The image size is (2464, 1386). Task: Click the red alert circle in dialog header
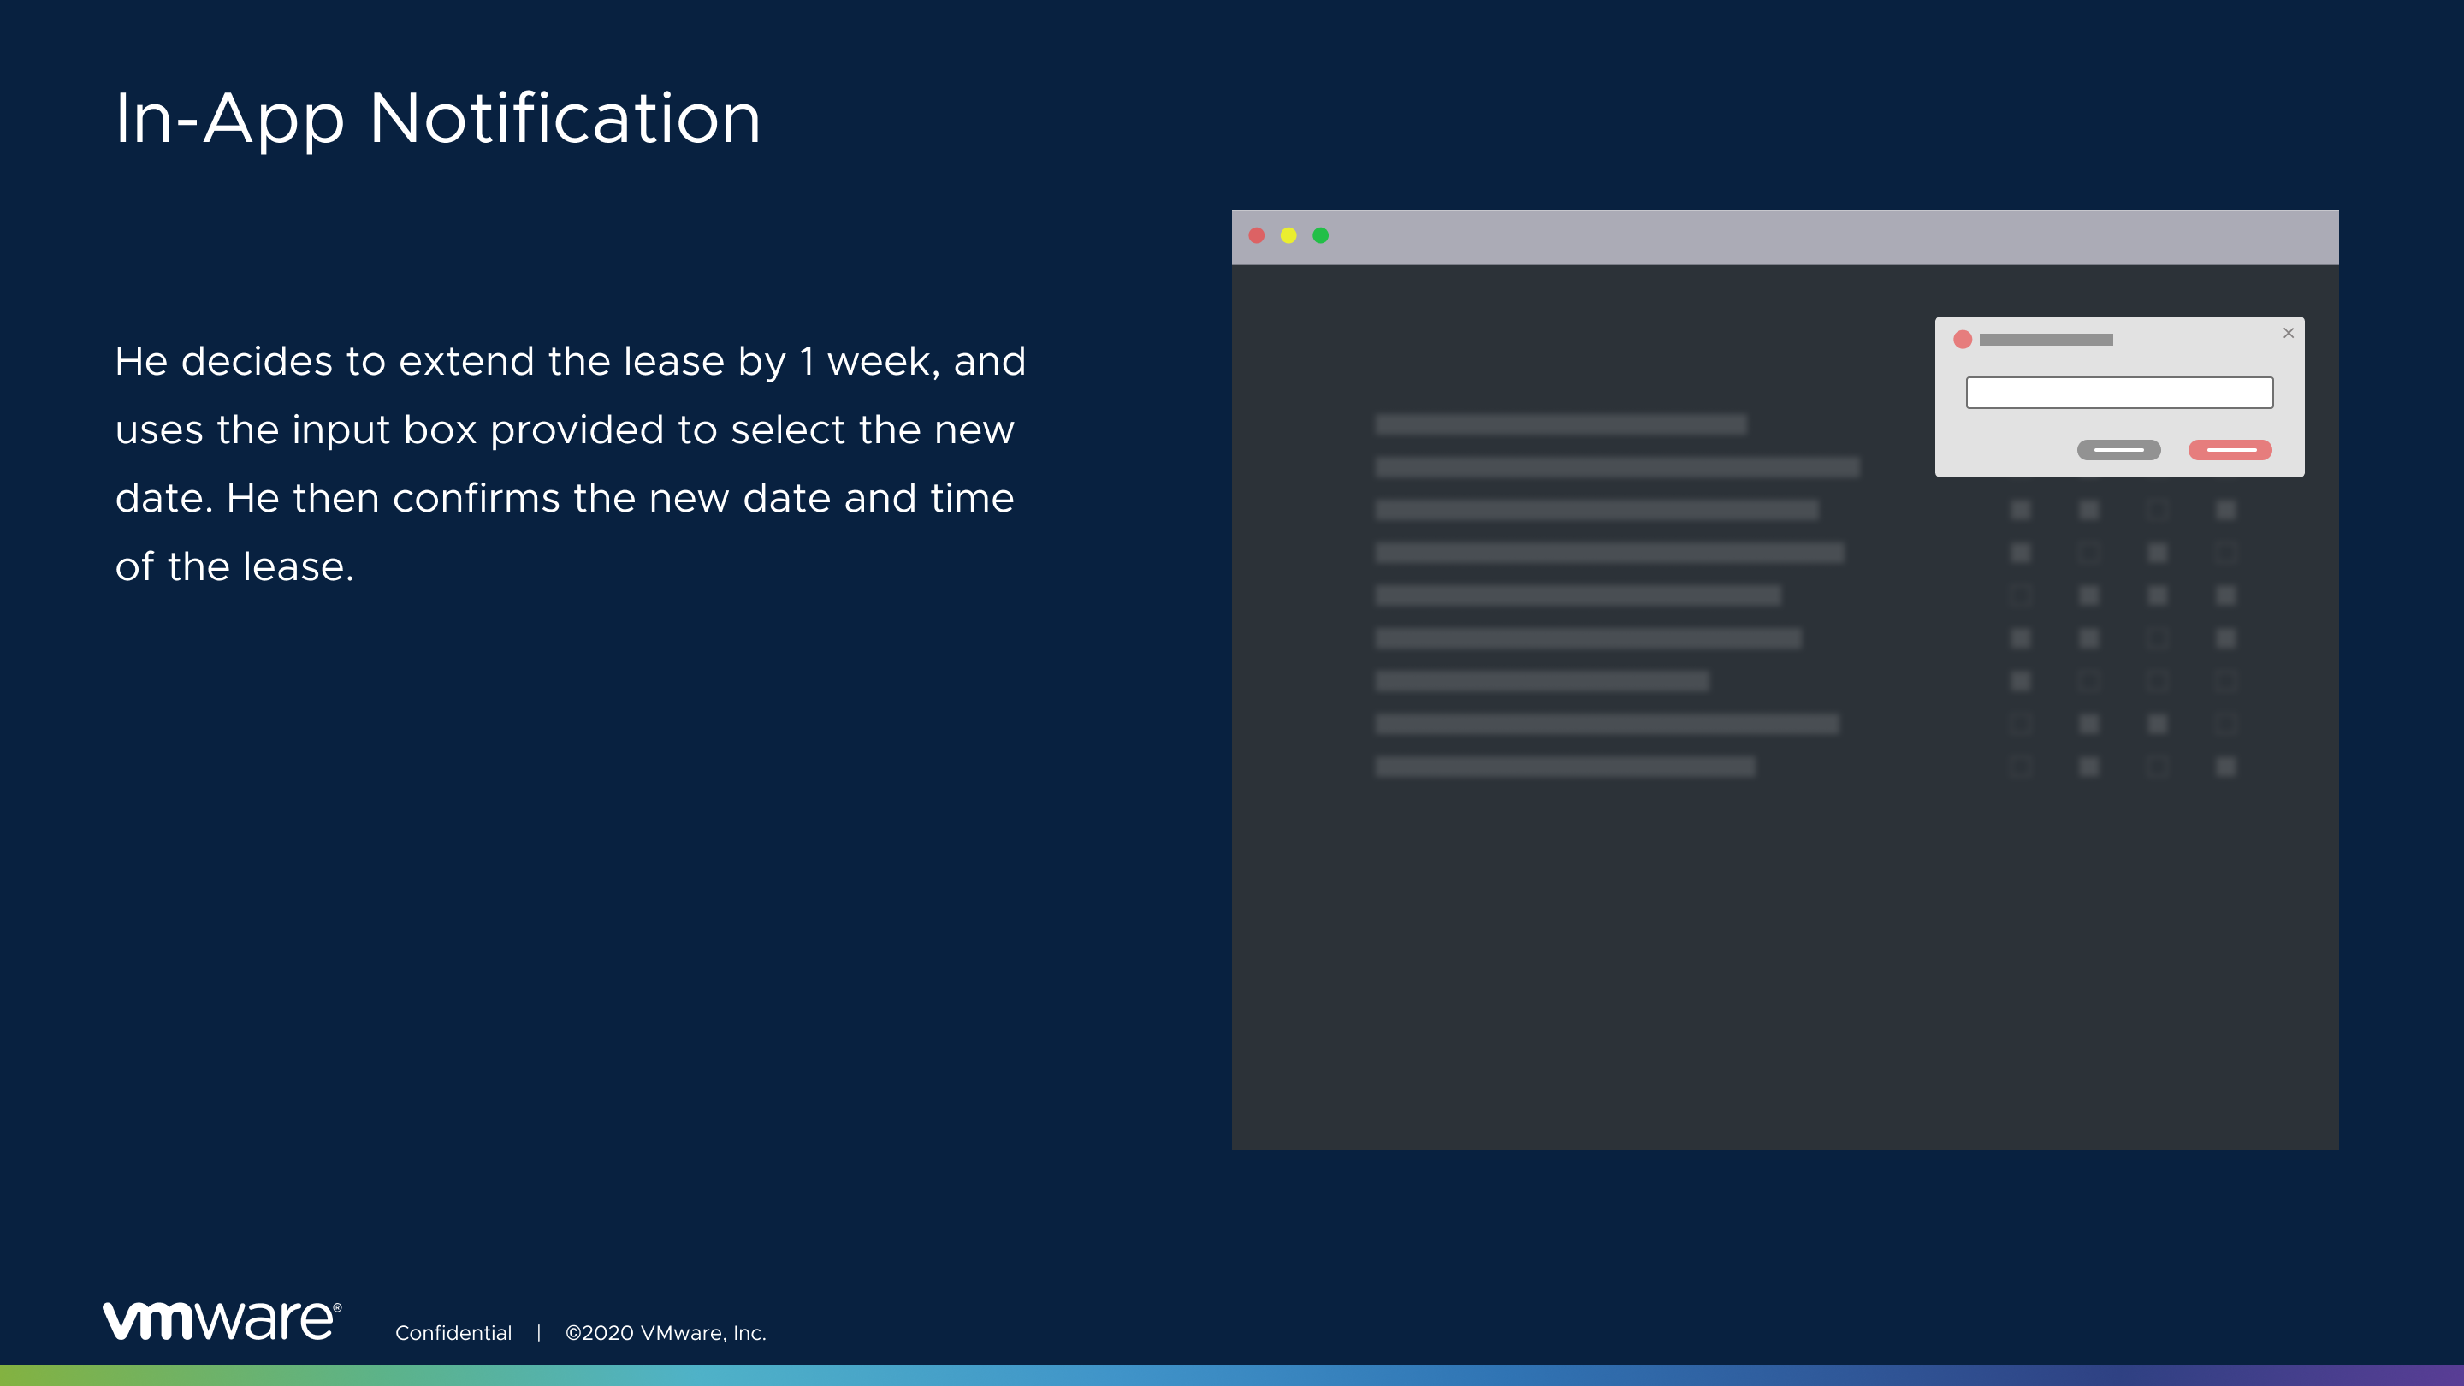(1963, 340)
